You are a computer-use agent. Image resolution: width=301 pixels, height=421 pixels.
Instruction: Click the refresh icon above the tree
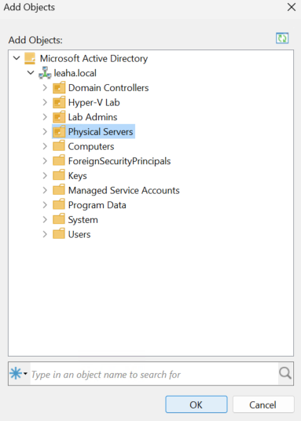tap(282, 38)
